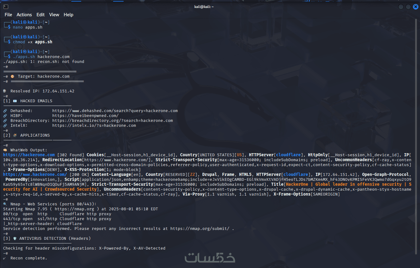Viewport: 420px width, 268px height.
Task: Click 'X-Frame-Options[SAMEORIGIN]' text
Action: [x=307, y=194]
